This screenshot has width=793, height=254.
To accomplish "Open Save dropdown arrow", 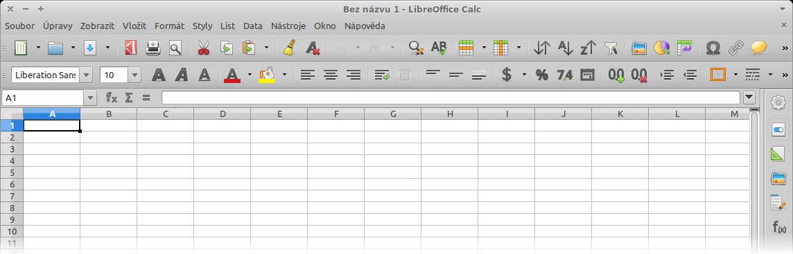I will 107,48.
